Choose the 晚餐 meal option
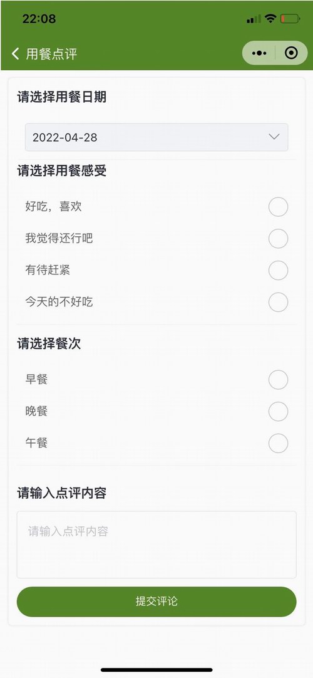Screen dimensions: 313x678 click(x=278, y=411)
